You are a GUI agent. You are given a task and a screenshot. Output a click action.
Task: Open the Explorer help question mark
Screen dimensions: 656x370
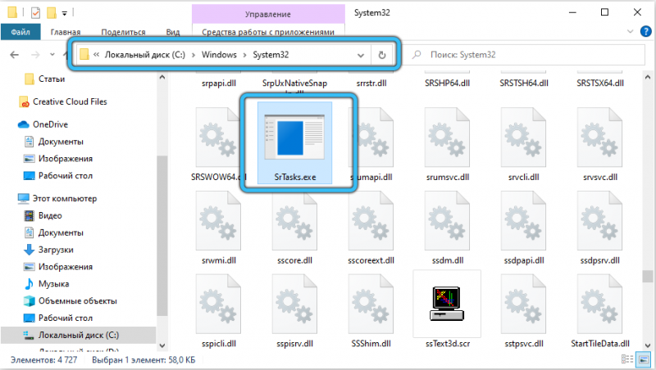[646, 31]
